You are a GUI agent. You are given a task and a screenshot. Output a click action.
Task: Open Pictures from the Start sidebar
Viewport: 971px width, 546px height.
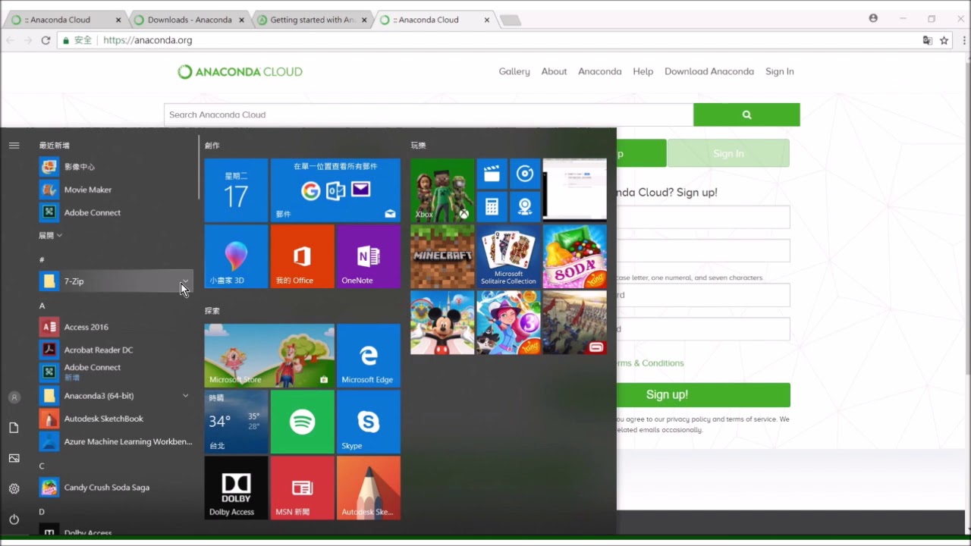click(x=14, y=459)
